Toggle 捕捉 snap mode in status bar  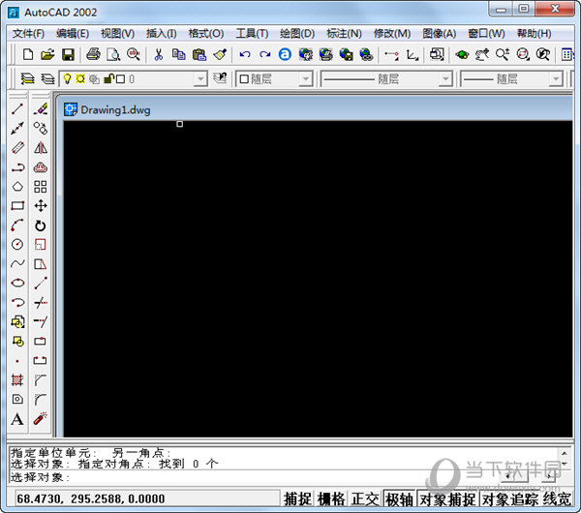click(297, 498)
